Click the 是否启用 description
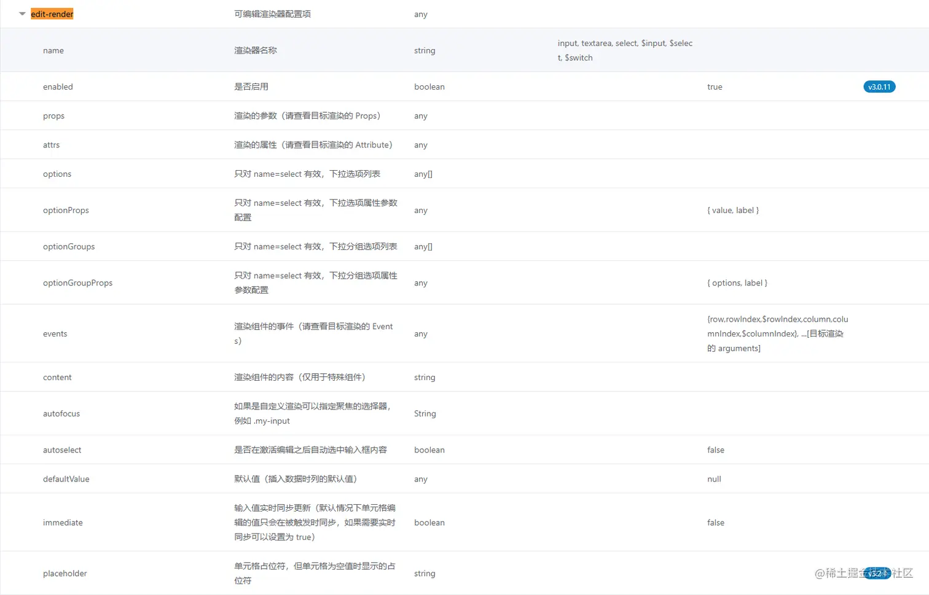 (x=251, y=87)
